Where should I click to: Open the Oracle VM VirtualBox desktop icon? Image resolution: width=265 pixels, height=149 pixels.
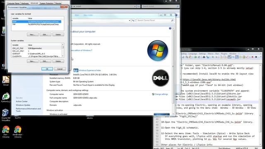click(x=6, y=115)
